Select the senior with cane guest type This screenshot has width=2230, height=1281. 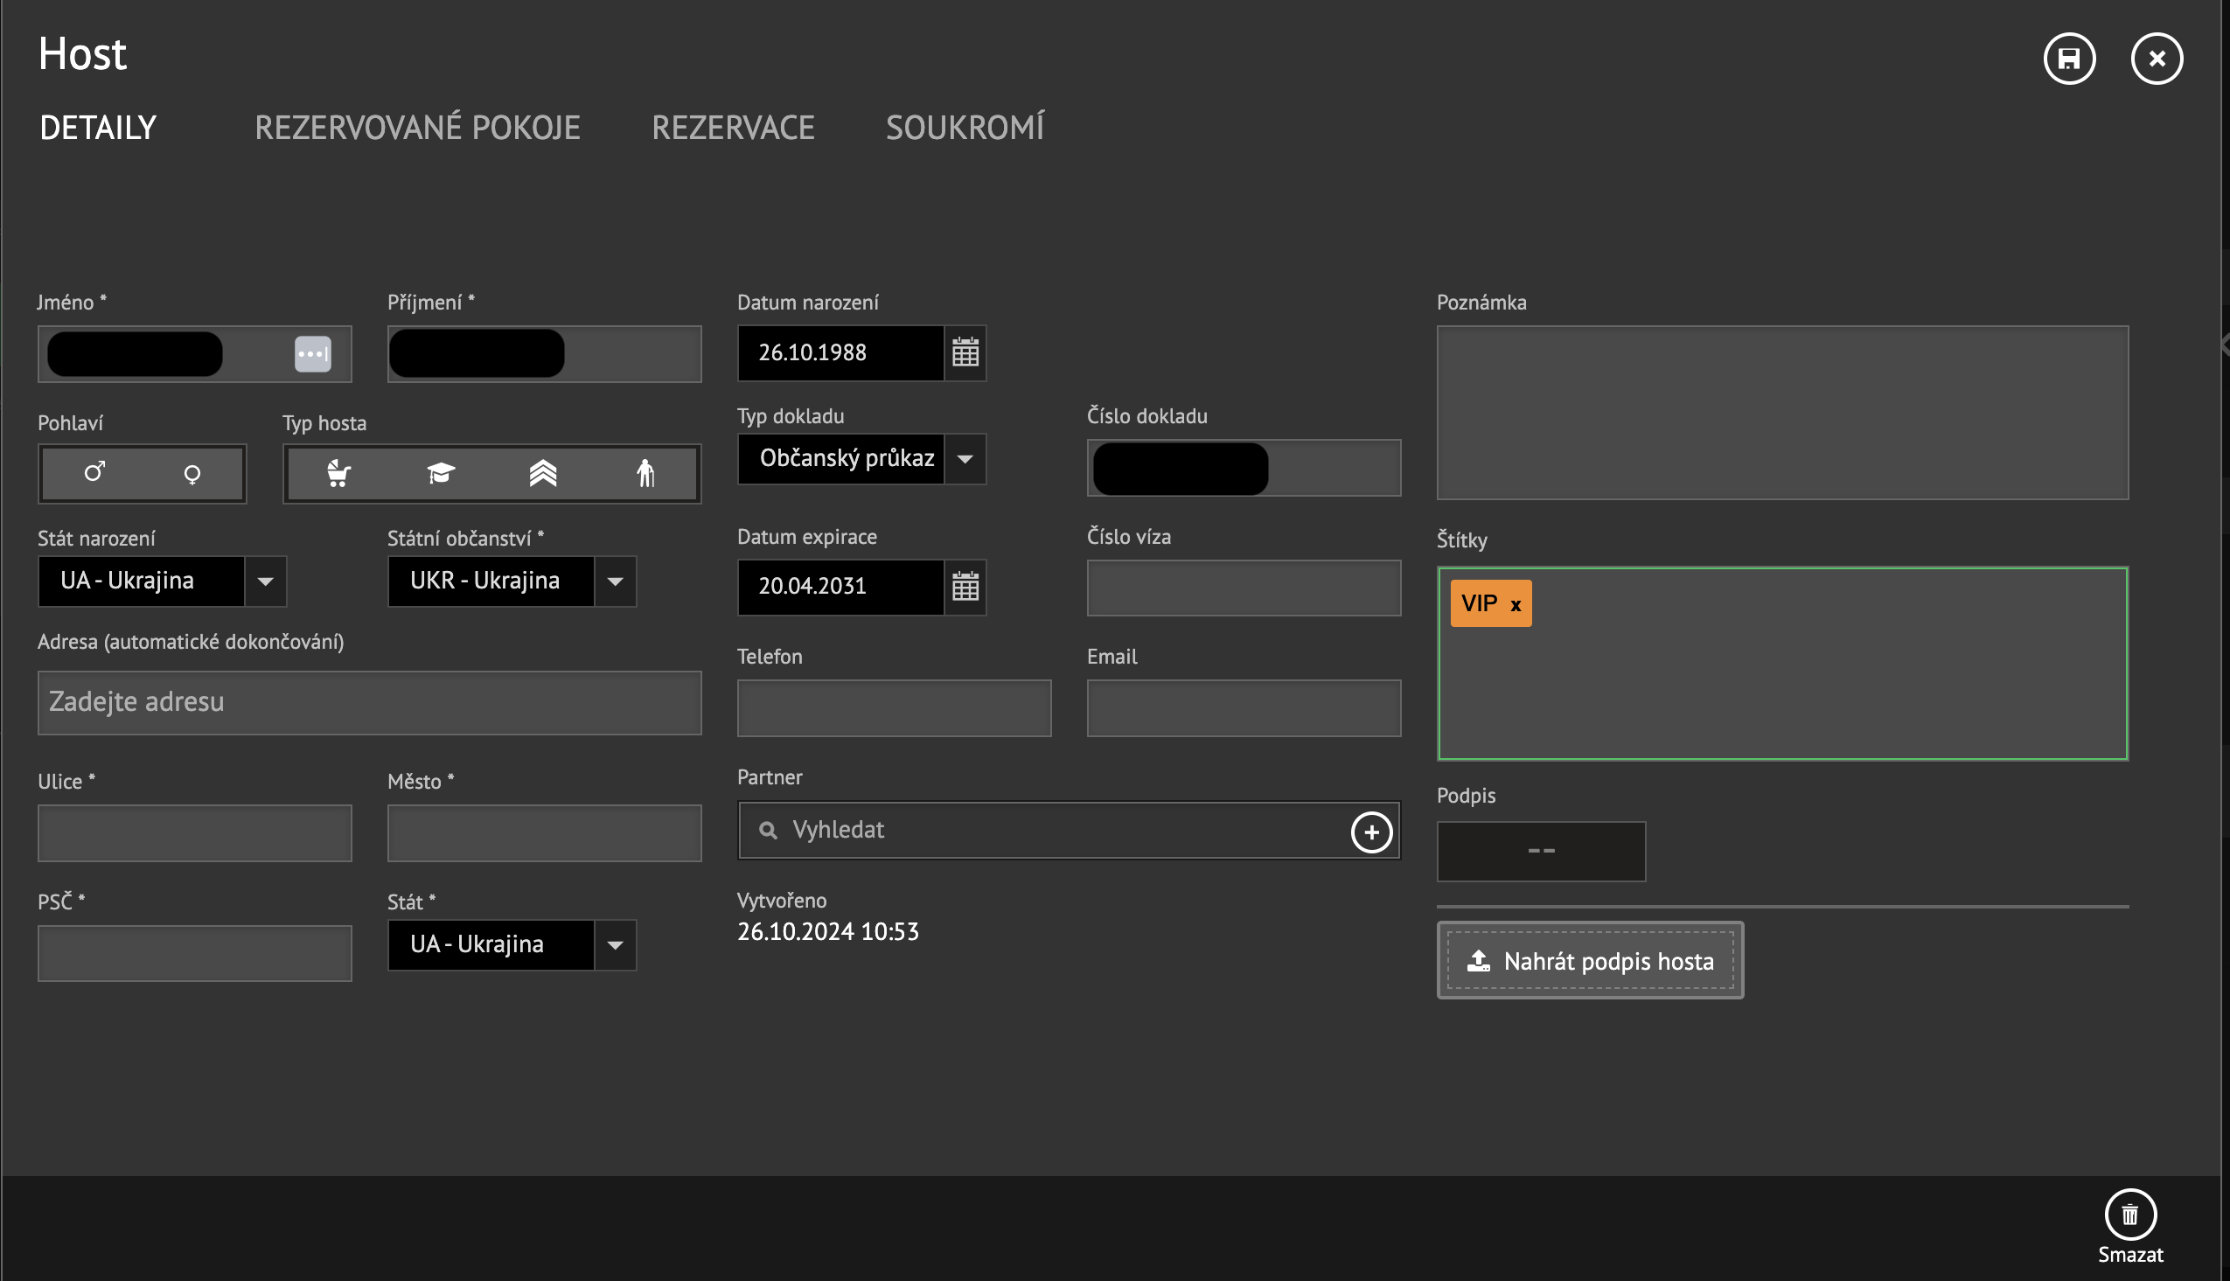(x=645, y=474)
